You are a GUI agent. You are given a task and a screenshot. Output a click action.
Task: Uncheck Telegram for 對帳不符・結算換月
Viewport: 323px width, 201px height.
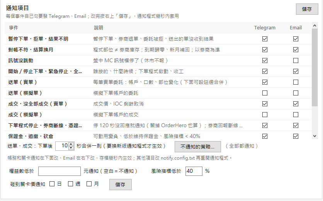coord(265,50)
